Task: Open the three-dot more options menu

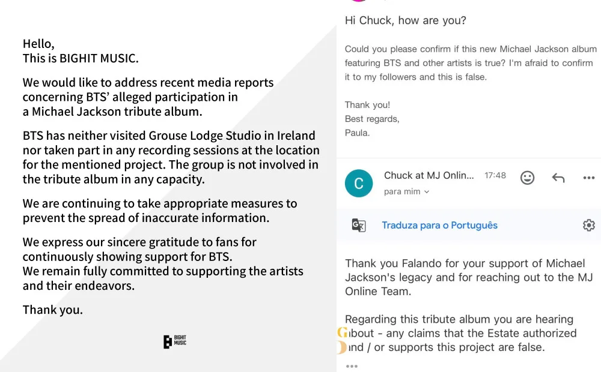Action: 588,178
